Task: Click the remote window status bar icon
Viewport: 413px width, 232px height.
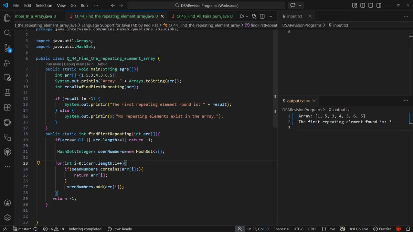Action: coord(5,229)
